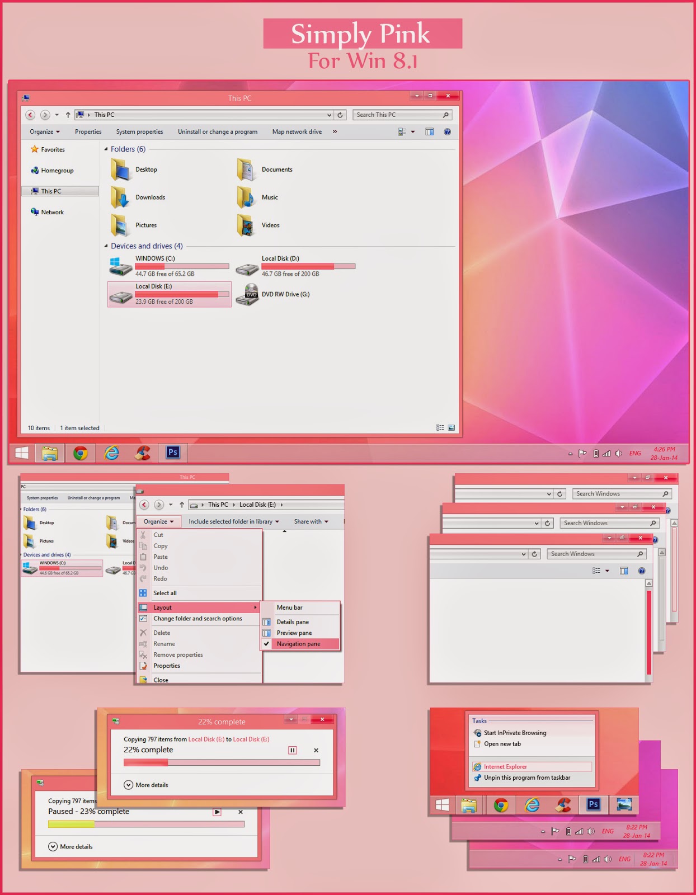Open Include selected folder in library dropdown
The height and width of the screenshot is (895, 696).
point(233,521)
